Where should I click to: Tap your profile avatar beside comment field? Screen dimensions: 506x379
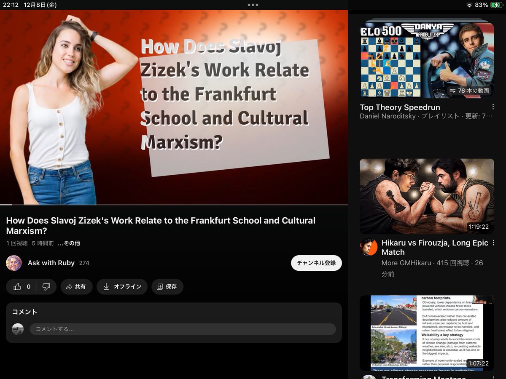point(18,329)
